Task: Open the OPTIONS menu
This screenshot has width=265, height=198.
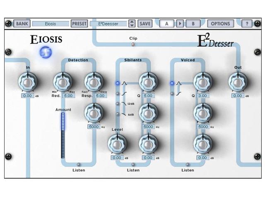Action: 221,24
